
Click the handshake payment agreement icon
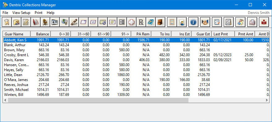[x=205, y=22]
